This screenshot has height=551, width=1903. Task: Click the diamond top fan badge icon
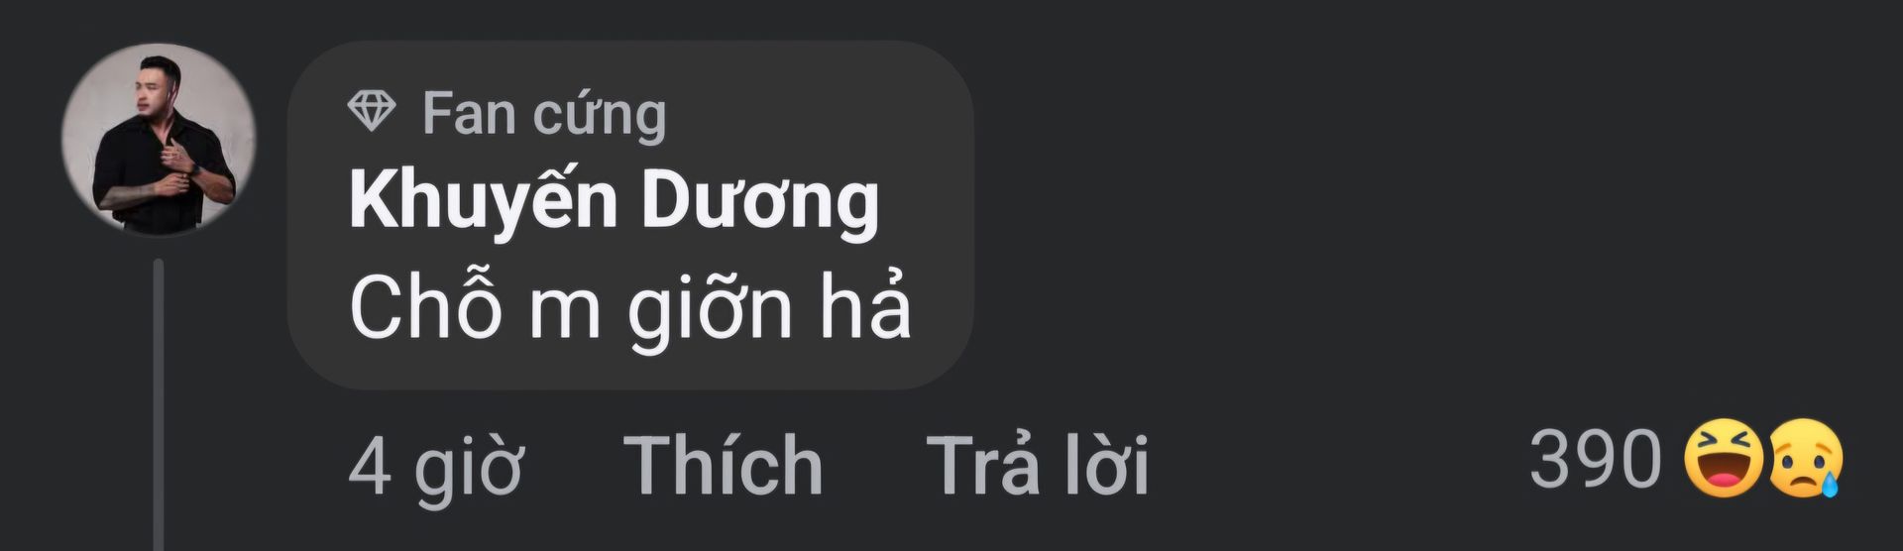click(x=372, y=111)
